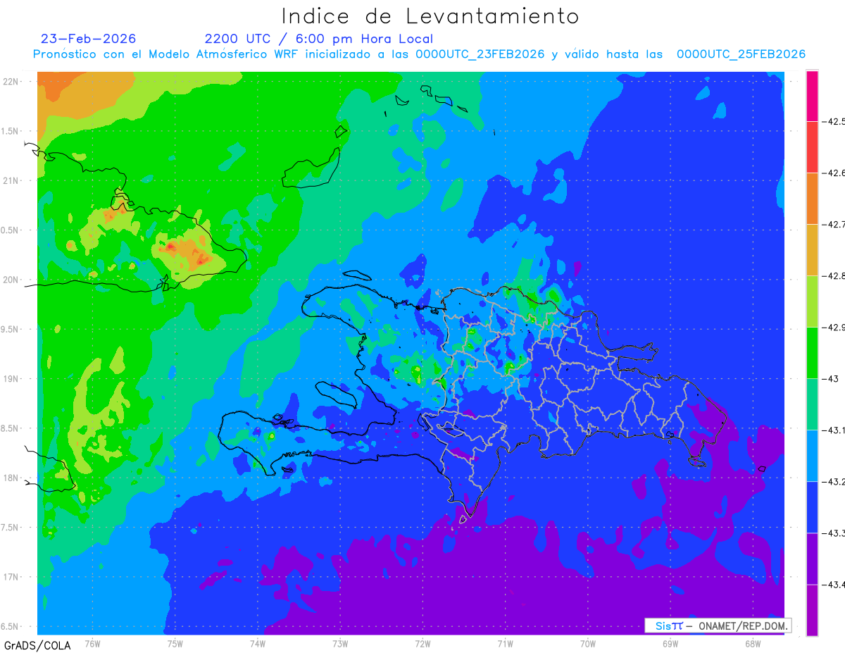Click the '20N' latitude label

(11, 280)
